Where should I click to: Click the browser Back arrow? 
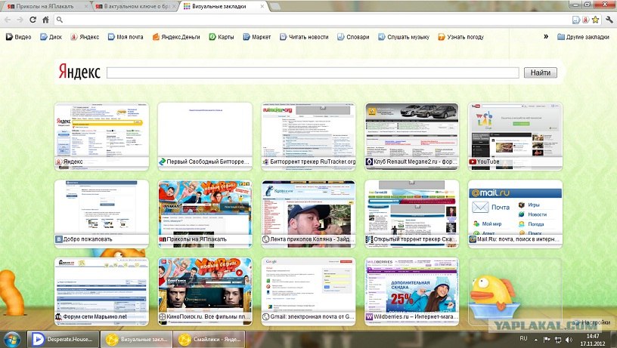point(8,20)
